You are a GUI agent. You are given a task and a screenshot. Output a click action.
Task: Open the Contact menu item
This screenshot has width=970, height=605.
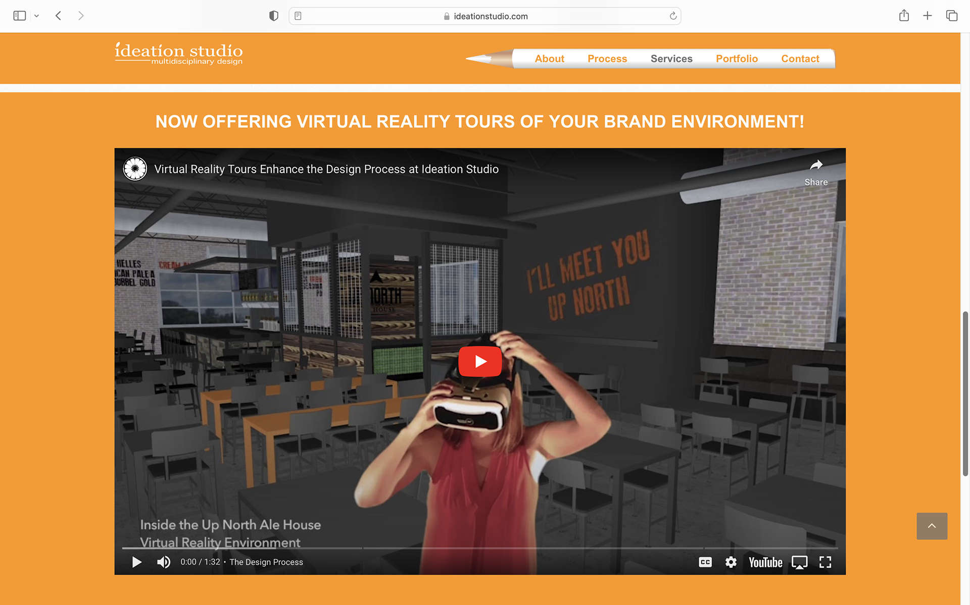pos(800,59)
